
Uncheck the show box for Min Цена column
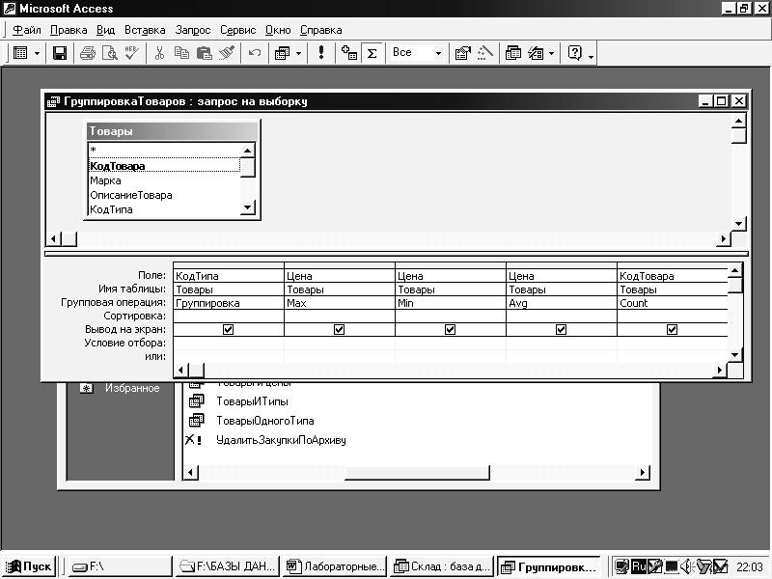tap(450, 329)
